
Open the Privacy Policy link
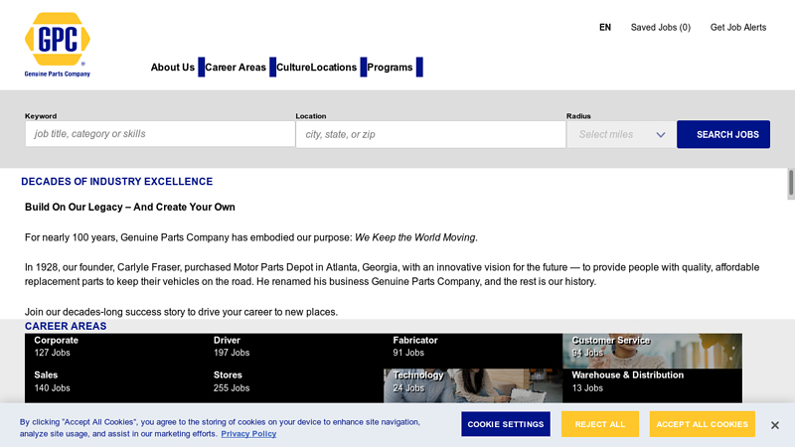click(248, 434)
